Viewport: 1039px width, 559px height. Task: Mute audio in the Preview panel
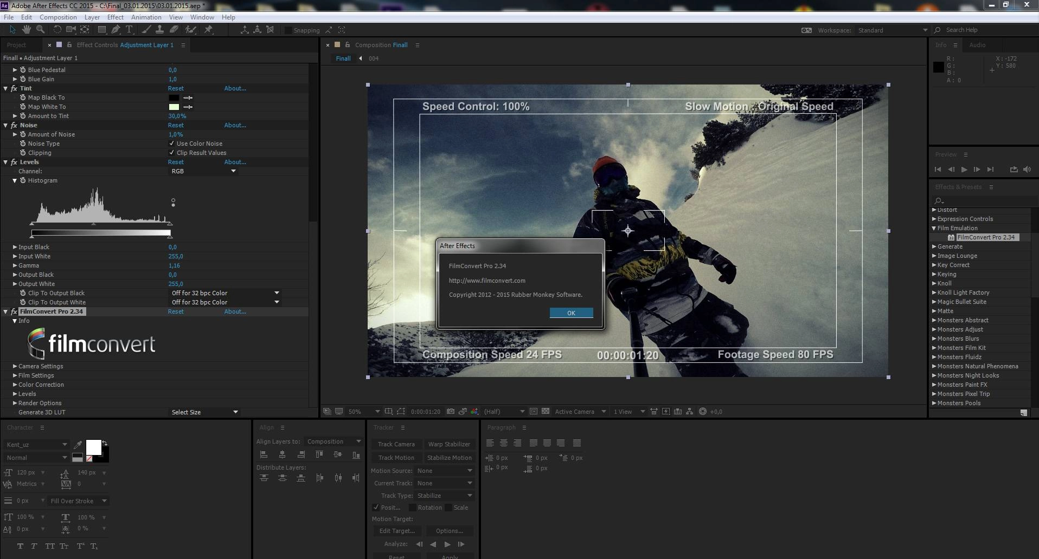1027,170
